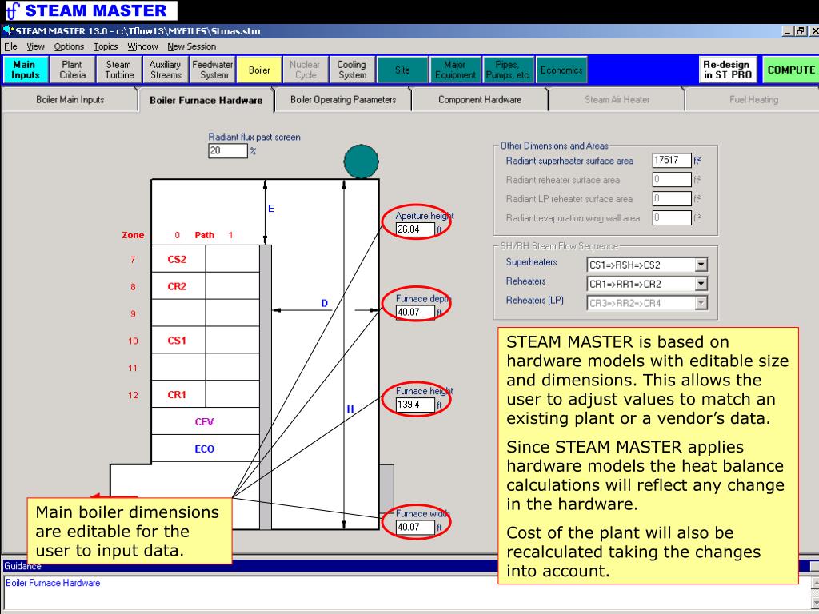Open the View menu
Image resolution: width=819 pixels, height=614 pixels.
tap(35, 46)
